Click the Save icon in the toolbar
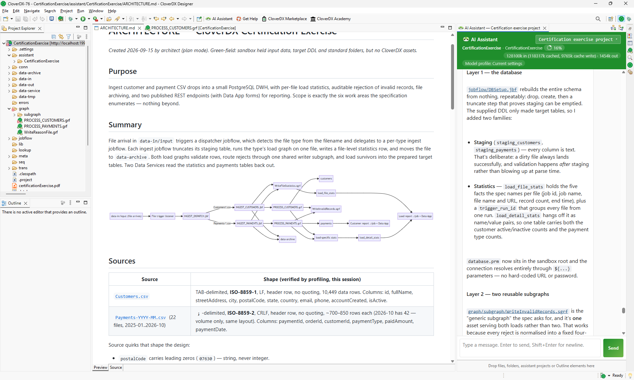This screenshot has width=634, height=380. (18, 19)
